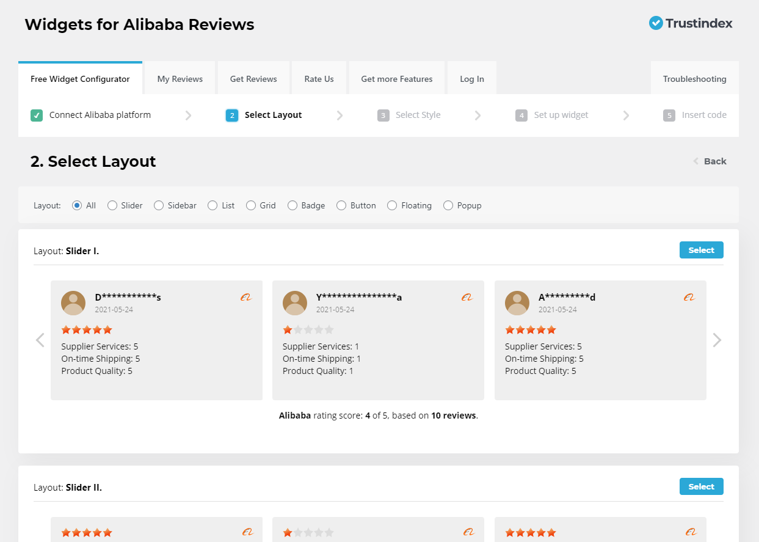Click the five-star rating on the first review
Viewport: 759px width, 542px height.
click(87, 330)
